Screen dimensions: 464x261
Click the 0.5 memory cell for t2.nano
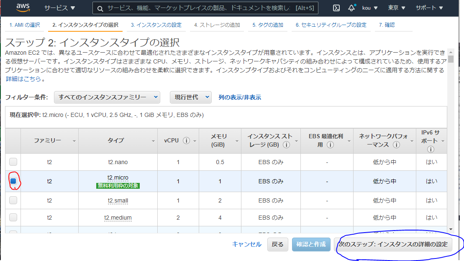(220, 162)
